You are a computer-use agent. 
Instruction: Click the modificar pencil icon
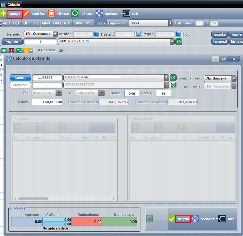tap(27, 14)
